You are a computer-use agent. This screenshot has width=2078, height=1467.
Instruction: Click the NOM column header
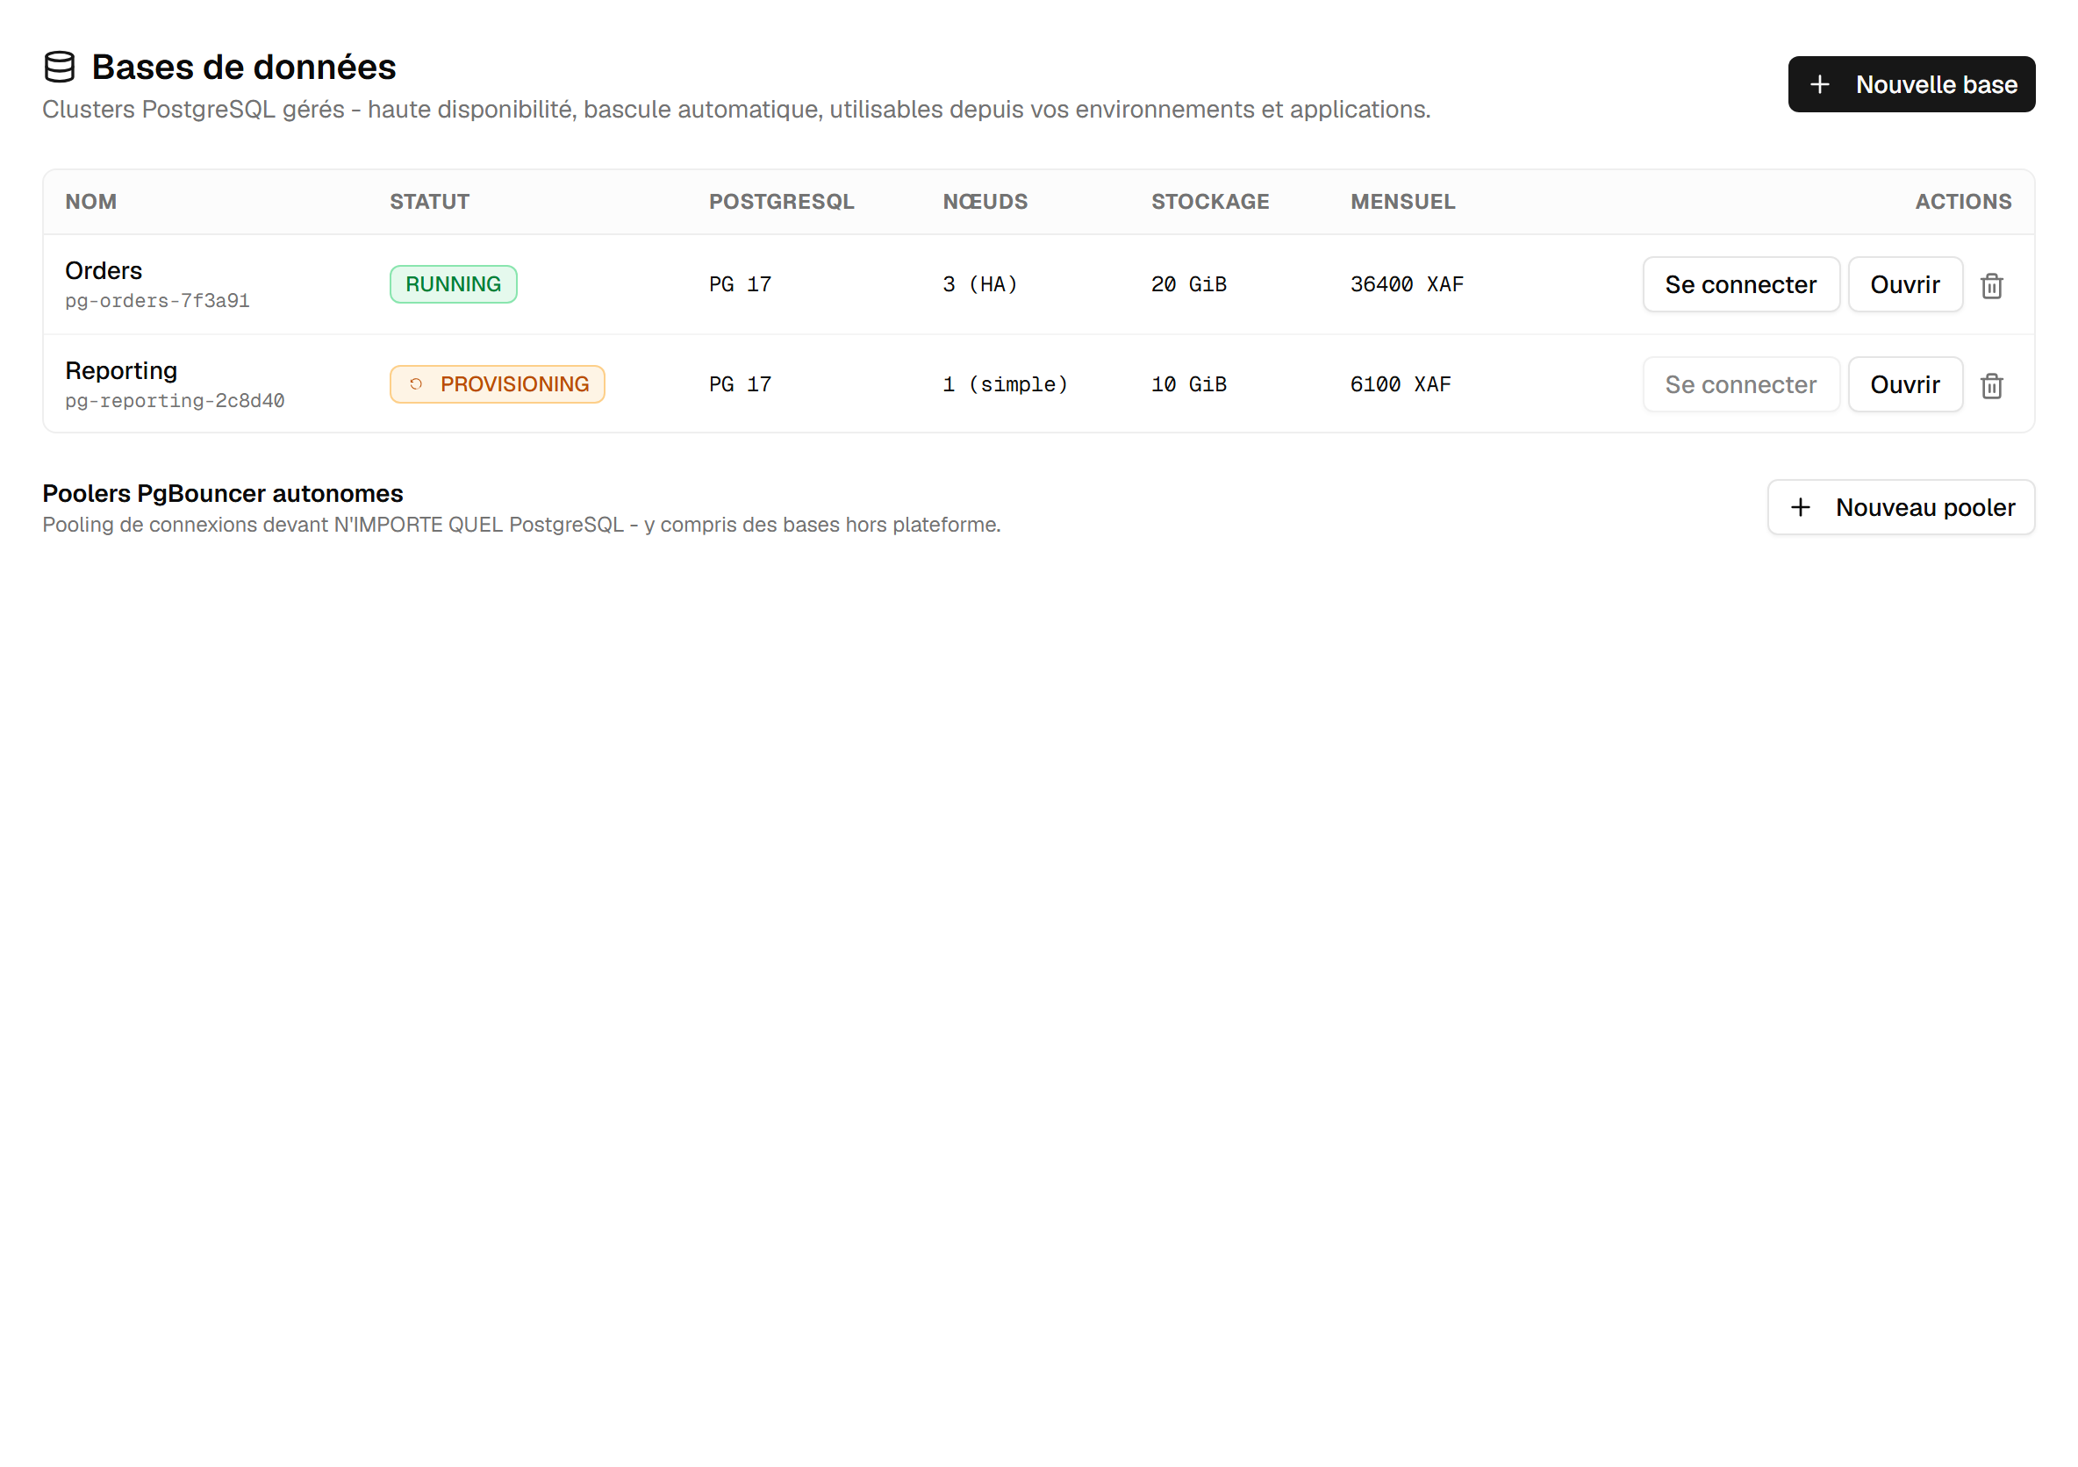click(x=90, y=202)
